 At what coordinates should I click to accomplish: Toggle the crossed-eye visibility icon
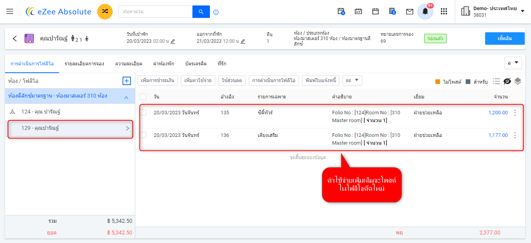507,81
